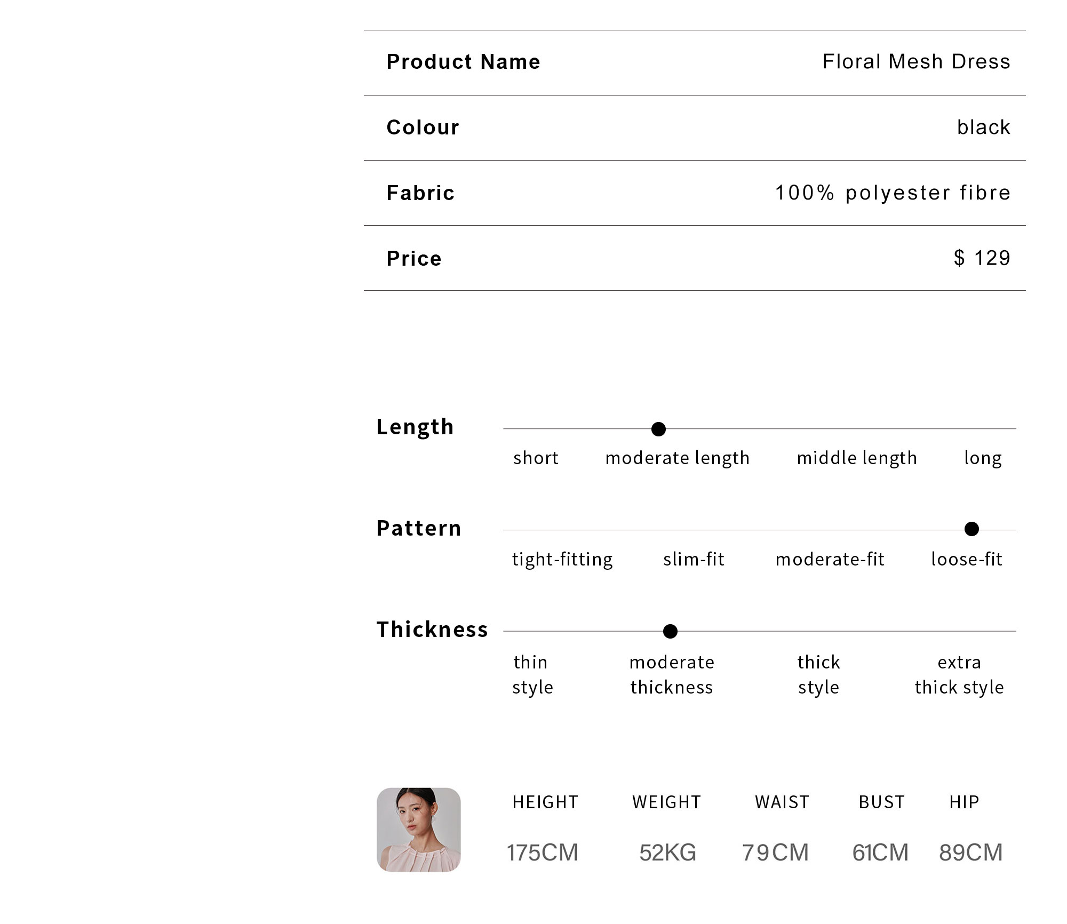Select the 'moderate length' option
The width and height of the screenshot is (1067, 924).
tap(678, 458)
